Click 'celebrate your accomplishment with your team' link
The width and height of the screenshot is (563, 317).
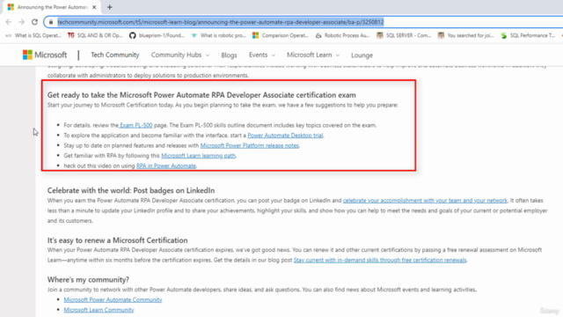click(x=425, y=200)
